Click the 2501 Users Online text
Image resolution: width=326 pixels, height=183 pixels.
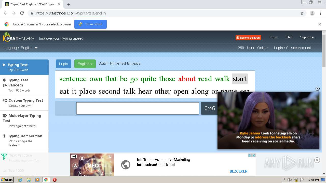coord(253,48)
